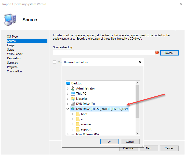The height and width of the screenshot is (155, 185).
Task: Cancel the Browse For Folder dialog
Action: point(130,142)
